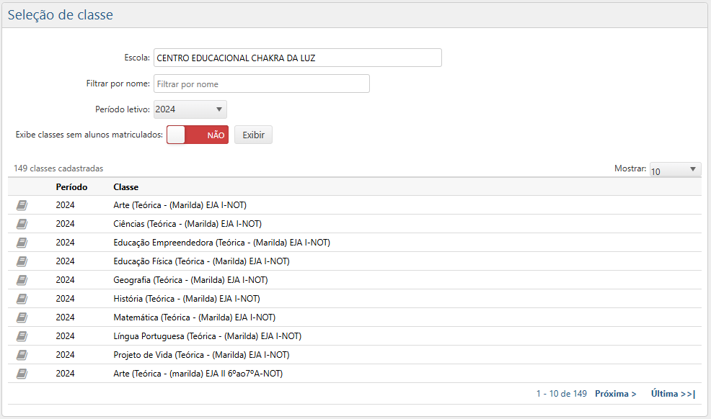711x419 pixels.
Task: Select class Língua Portuguesa (Teórica) EJA I-NOT
Action: point(207,336)
